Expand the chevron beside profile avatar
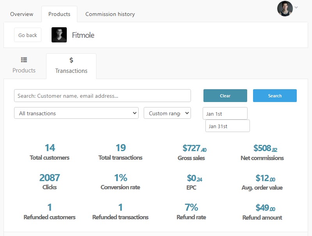312x236 pixels. 296,7
